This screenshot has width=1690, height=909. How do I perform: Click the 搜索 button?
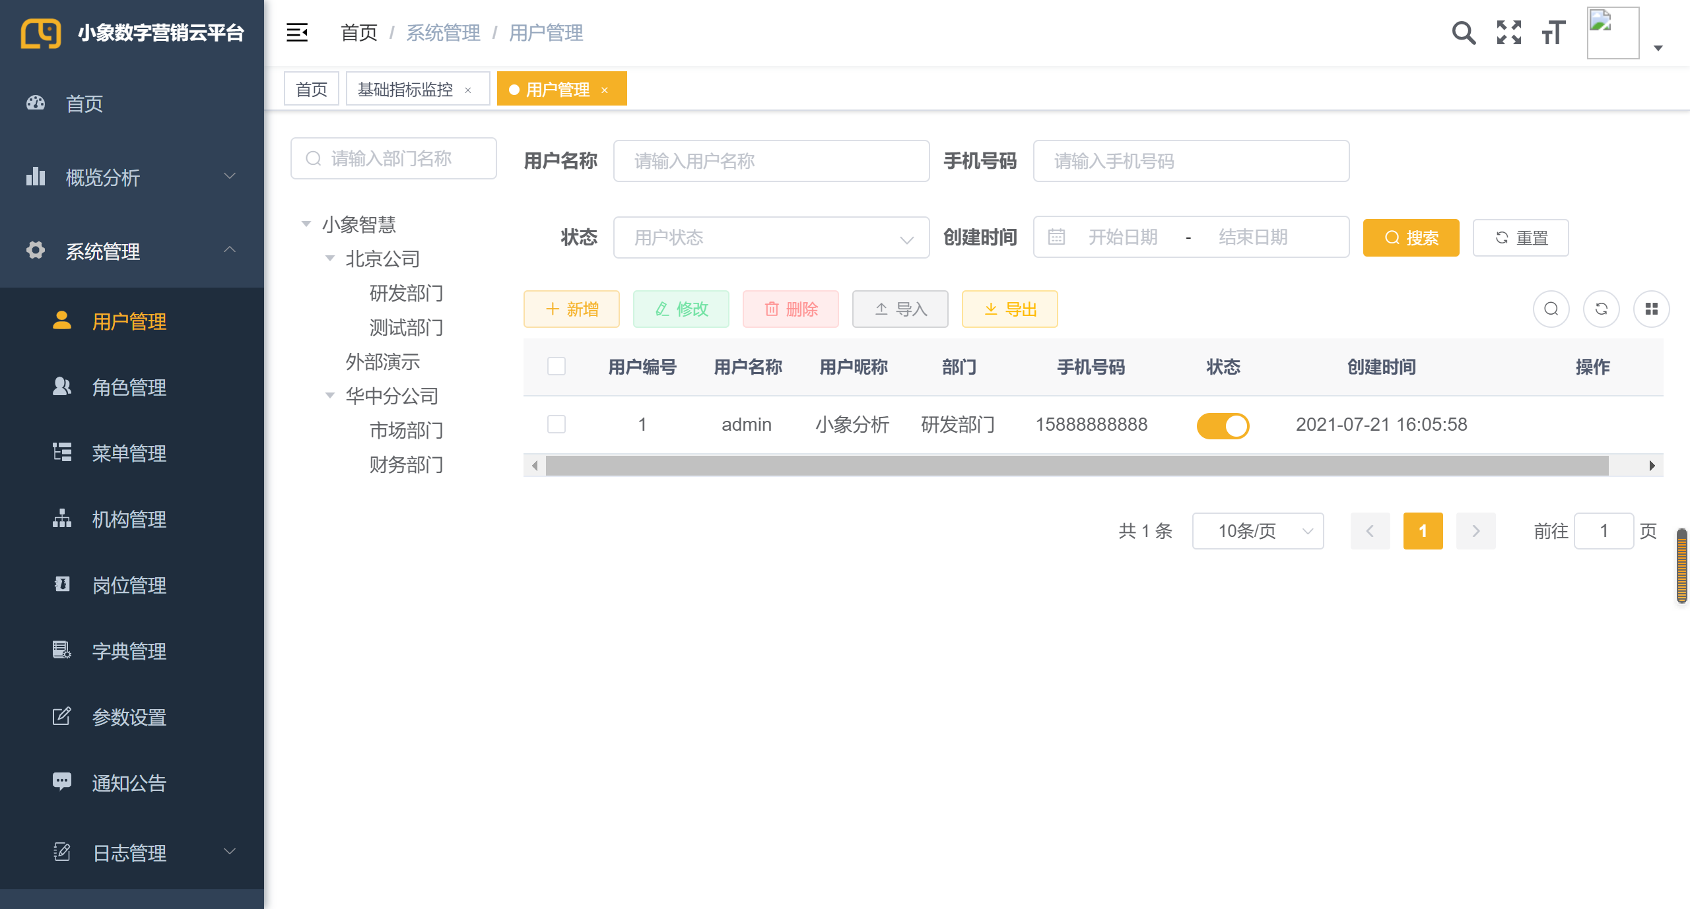1411,237
